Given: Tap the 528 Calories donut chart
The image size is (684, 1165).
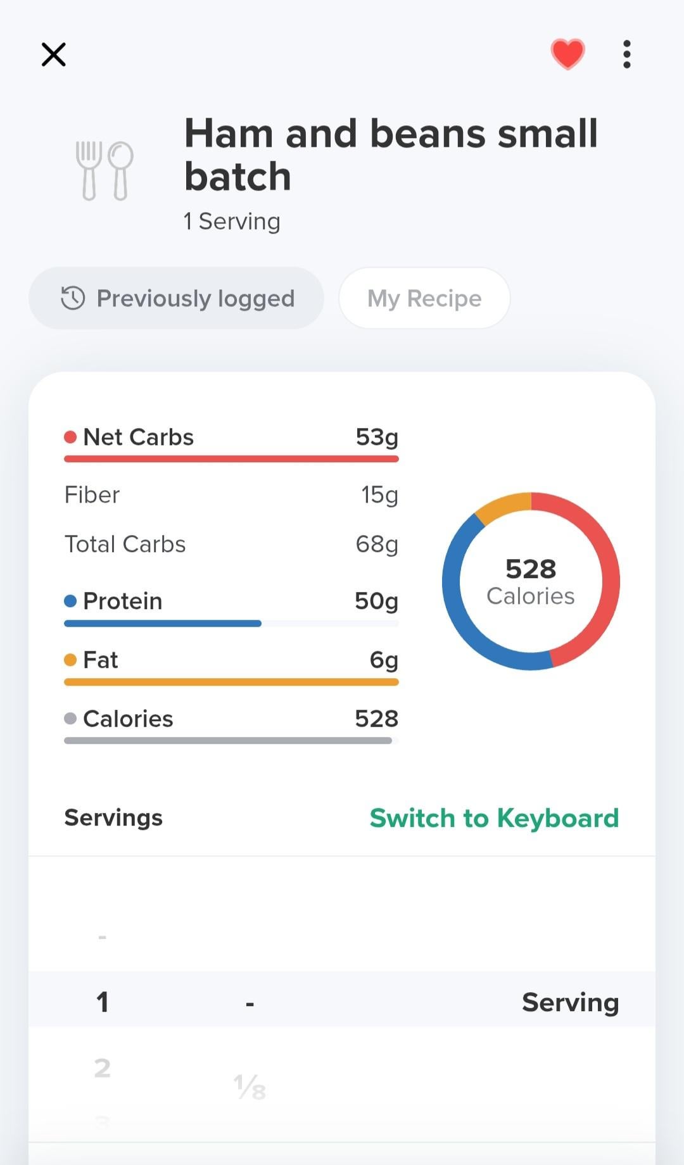Looking at the screenshot, I should pyautogui.click(x=531, y=581).
